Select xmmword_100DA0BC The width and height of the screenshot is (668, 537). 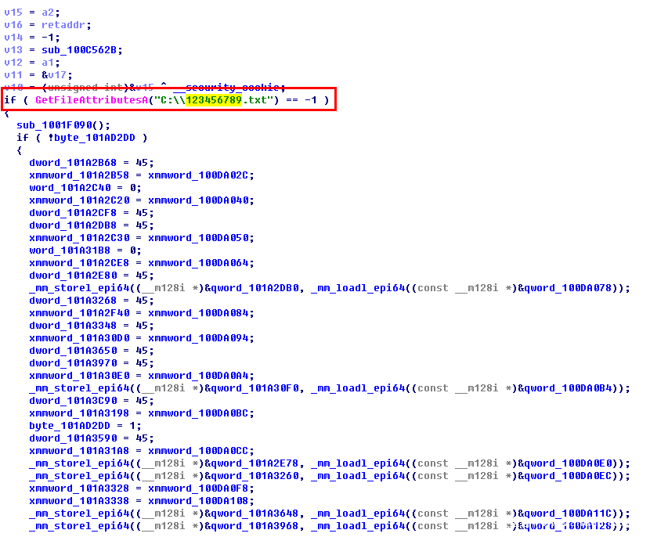[x=198, y=413]
